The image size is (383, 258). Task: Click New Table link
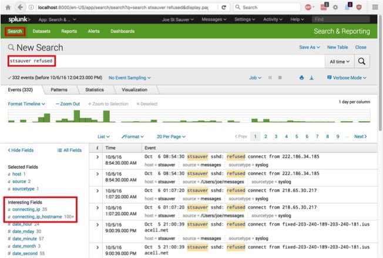[x=337, y=47]
